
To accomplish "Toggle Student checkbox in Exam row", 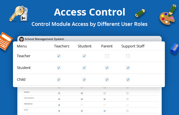I will click(82, 111).
